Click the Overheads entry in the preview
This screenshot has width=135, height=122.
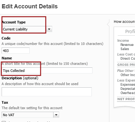pos(128,93)
